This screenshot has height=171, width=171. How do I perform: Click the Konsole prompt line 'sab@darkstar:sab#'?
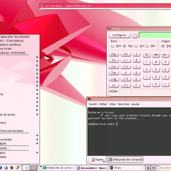(x=101, y=124)
